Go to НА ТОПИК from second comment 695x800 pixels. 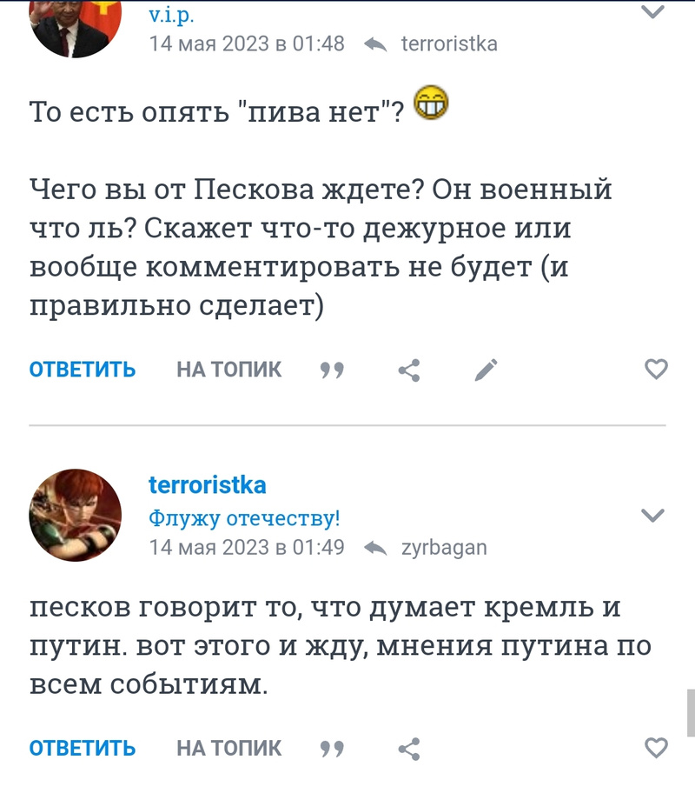click(x=229, y=748)
